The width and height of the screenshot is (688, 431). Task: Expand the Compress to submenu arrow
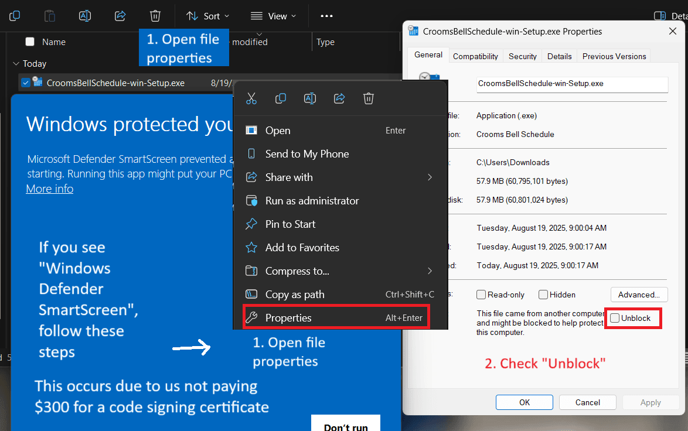pyautogui.click(x=430, y=271)
